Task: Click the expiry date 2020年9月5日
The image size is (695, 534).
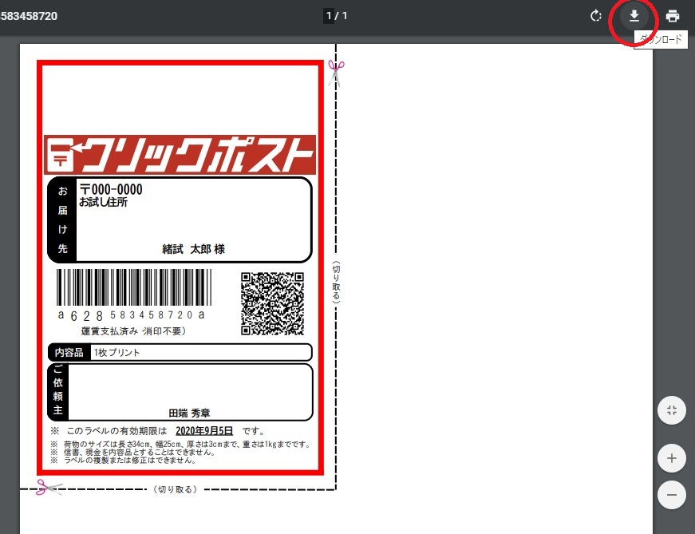Action: tap(204, 431)
